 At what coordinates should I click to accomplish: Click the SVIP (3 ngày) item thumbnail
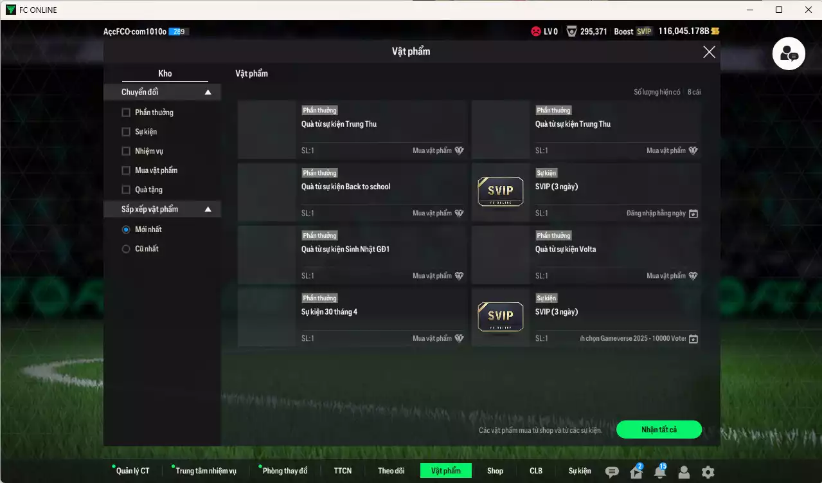click(x=500, y=192)
